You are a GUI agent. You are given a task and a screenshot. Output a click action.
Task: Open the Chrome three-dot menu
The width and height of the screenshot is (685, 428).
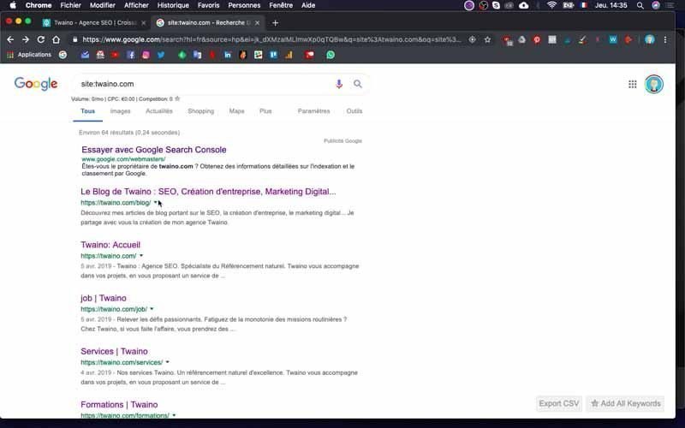coord(665,39)
